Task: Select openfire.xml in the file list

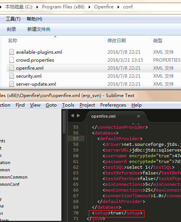Action: tap(30, 68)
